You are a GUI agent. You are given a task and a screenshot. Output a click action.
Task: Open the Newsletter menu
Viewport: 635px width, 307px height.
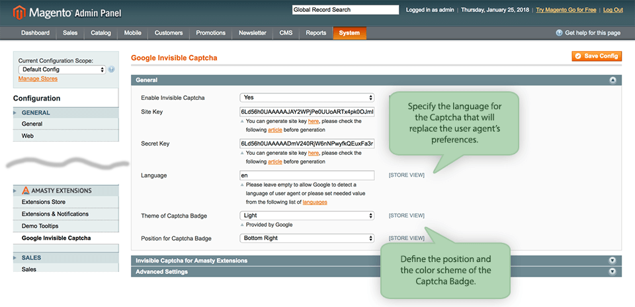(252, 33)
